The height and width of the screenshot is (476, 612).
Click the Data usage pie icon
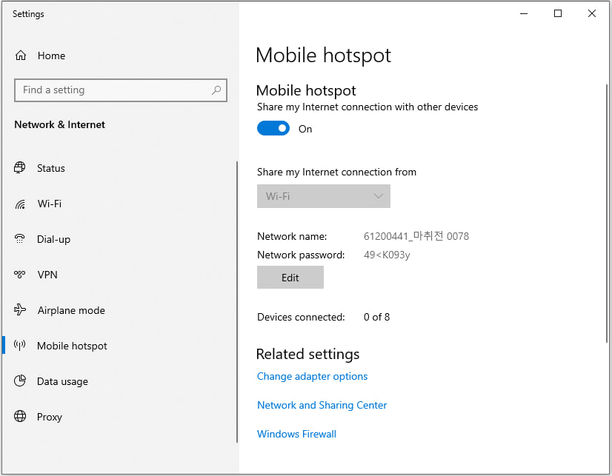coord(20,381)
